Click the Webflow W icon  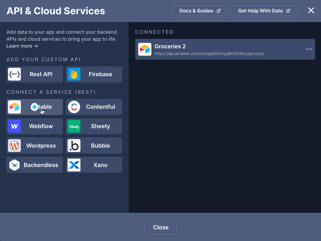pos(14,126)
